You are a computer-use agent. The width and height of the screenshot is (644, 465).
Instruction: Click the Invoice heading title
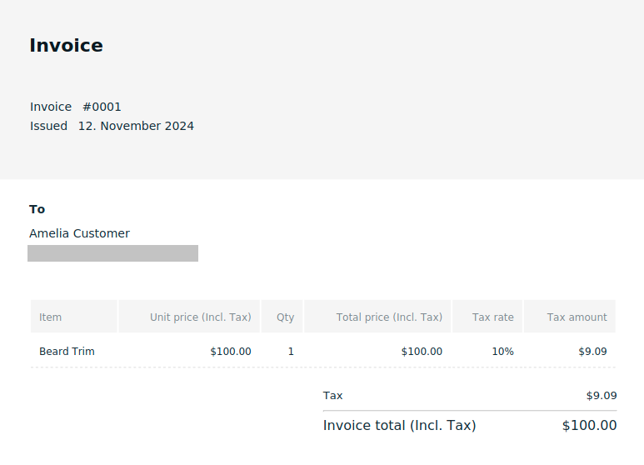click(x=66, y=46)
